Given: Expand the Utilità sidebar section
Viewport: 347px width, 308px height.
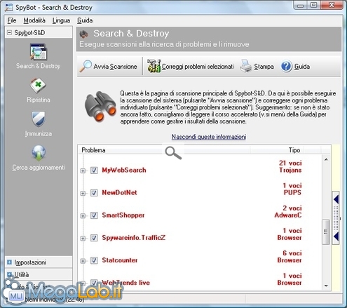Looking at the screenshot, I should tap(9, 274).
